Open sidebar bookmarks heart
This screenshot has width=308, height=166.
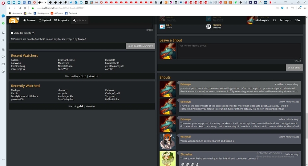coord(3,57)
